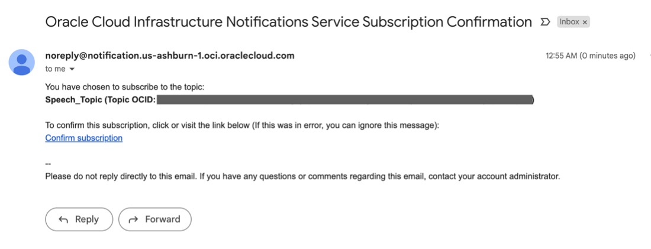
Task: Click the curved reply arrow icon
Action: [x=63, y=219]
